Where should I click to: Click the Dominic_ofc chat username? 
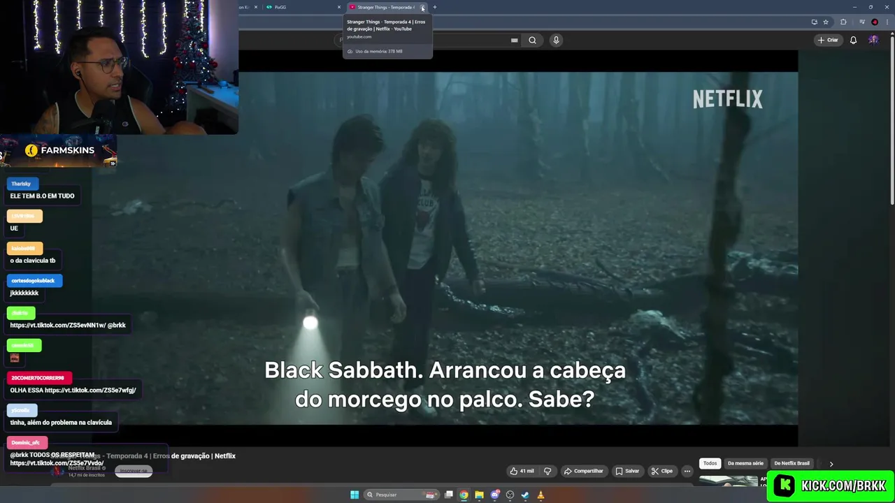point(27,443)
